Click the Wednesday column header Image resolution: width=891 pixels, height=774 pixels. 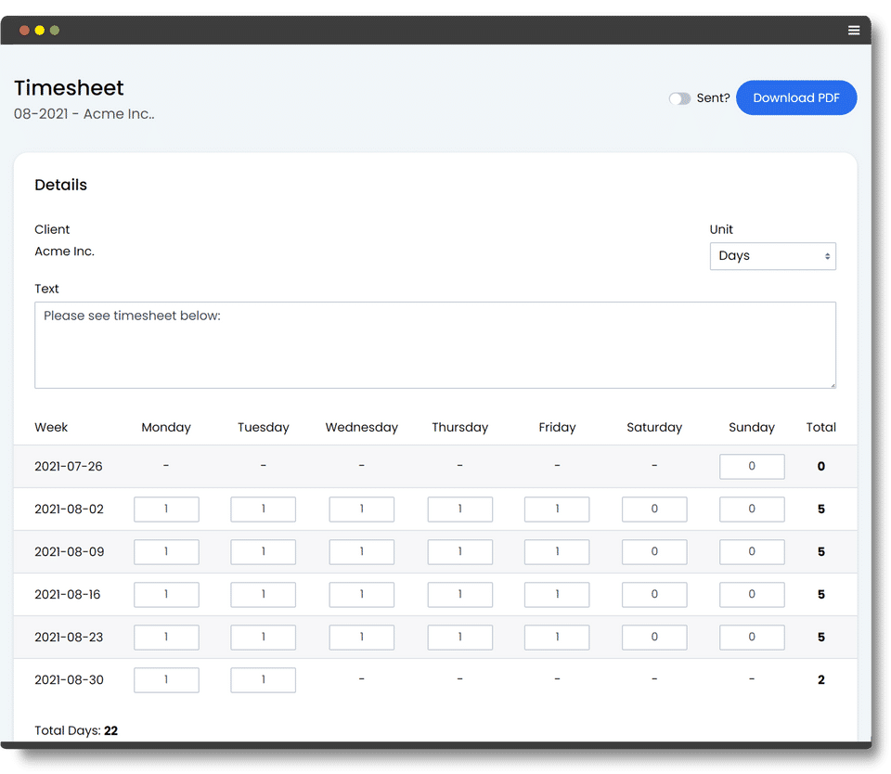361,427
